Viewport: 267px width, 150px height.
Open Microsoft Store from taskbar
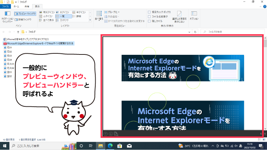click(120, 146)
